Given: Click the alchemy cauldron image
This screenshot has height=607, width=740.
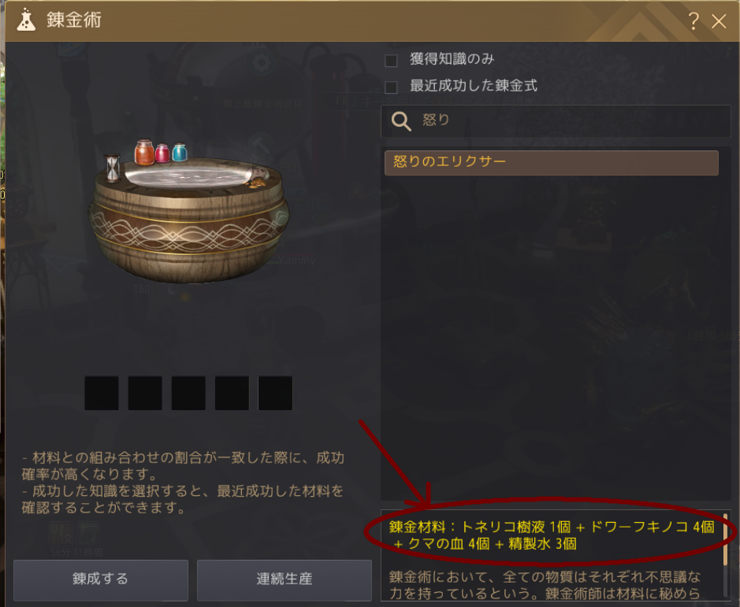Looking at the screenshot, I should pyautogui.click(x=188, y=212).
